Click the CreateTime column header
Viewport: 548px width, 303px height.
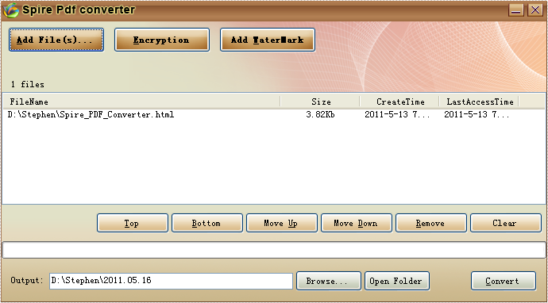[399, 102]
